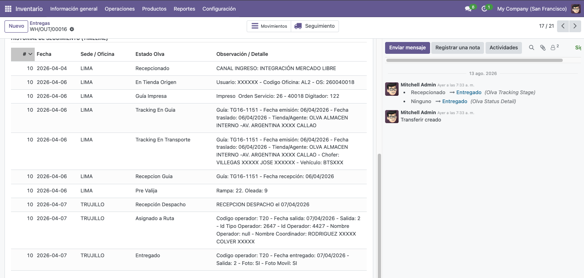Click 2026-04-04 date cell
This screenshot has width=584, height=278.
(52, 68)
